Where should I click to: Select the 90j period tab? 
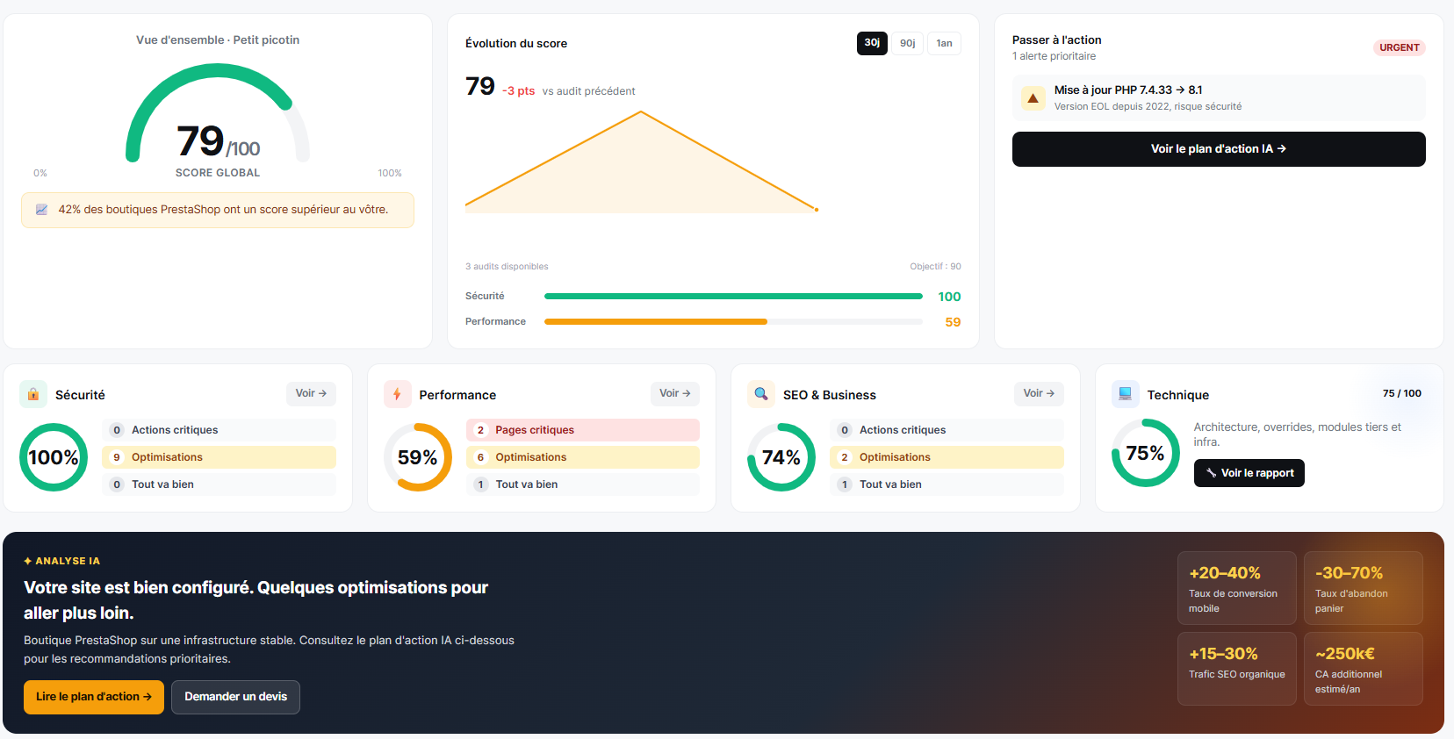point(908,43)
